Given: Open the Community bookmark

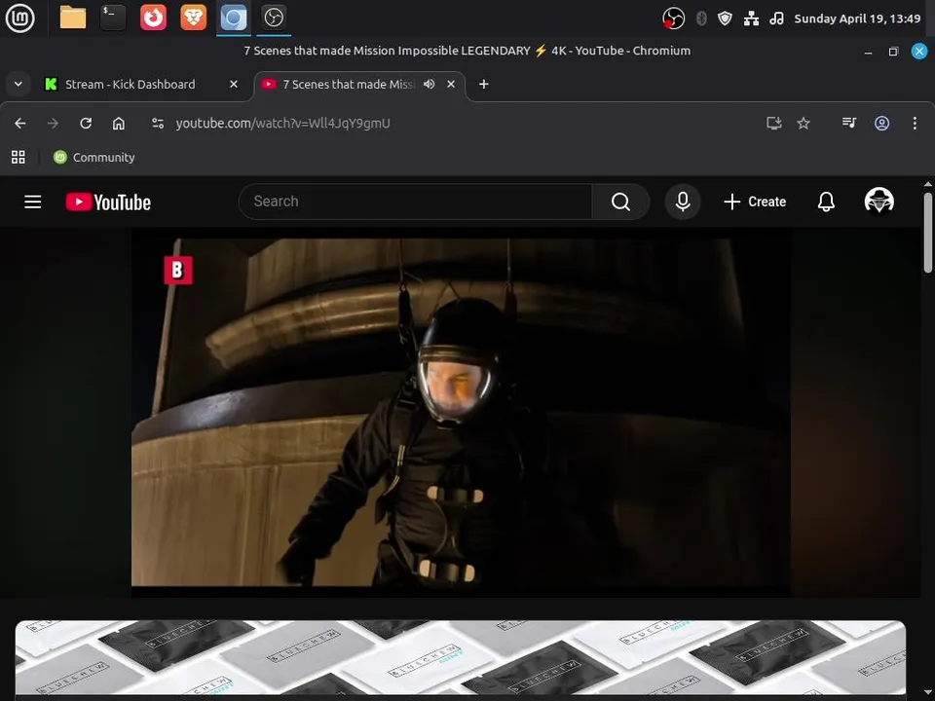Looking at the screenshot, I should pyautogui.click(x=94, y=158).
